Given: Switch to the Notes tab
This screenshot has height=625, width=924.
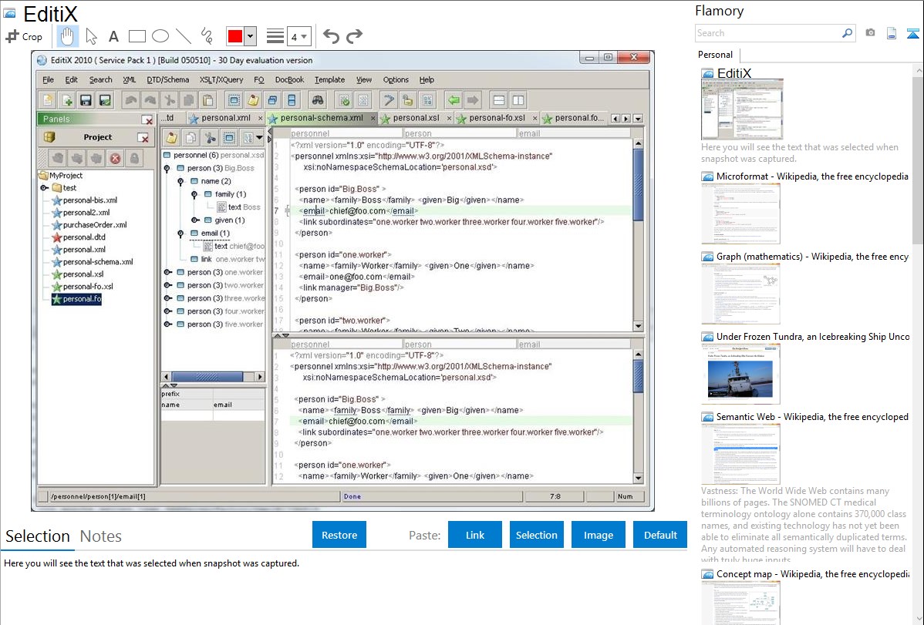Looking at the screenshot, I should pos(101,536).
